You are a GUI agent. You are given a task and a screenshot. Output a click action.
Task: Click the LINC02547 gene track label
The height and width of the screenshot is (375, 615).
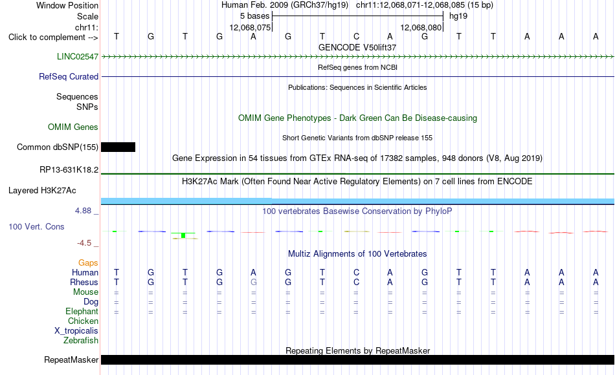tap(77, 56)
